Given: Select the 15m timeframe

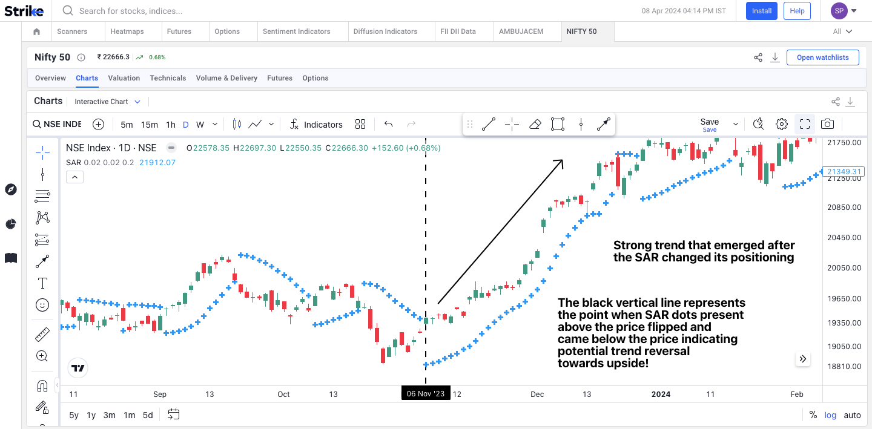Looking at the screenshot, I should coord(150,125).
